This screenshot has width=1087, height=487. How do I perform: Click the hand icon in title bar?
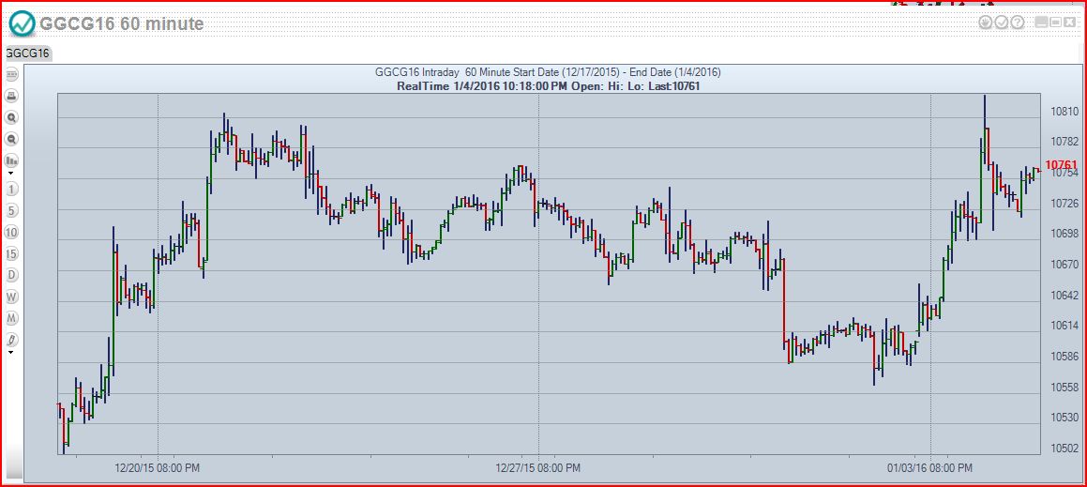(x=986, y=23)
